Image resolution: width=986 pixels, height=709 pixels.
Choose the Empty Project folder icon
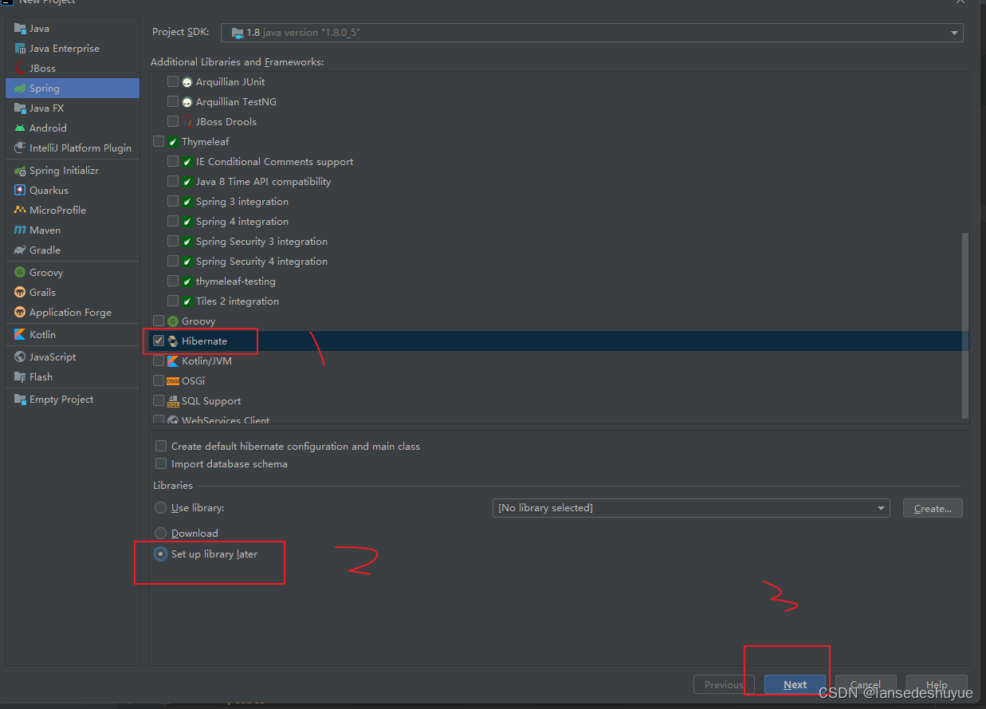20,400
